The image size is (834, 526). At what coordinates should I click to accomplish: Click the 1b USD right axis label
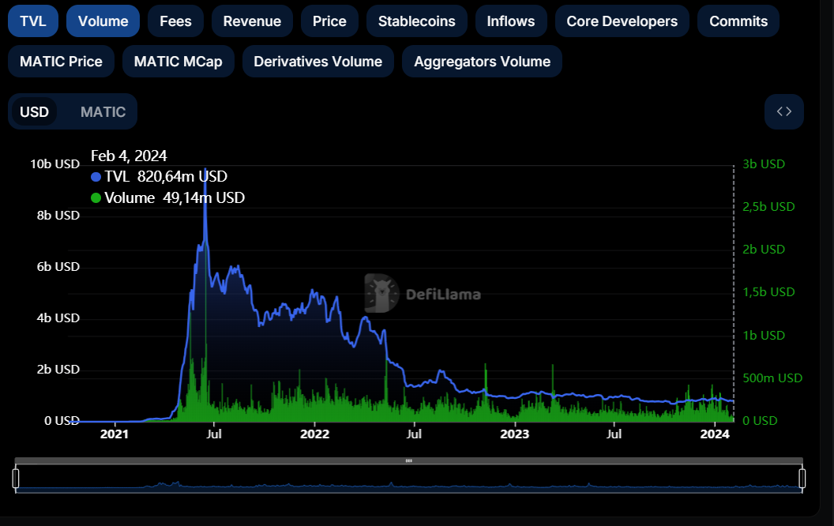(764, 336)
